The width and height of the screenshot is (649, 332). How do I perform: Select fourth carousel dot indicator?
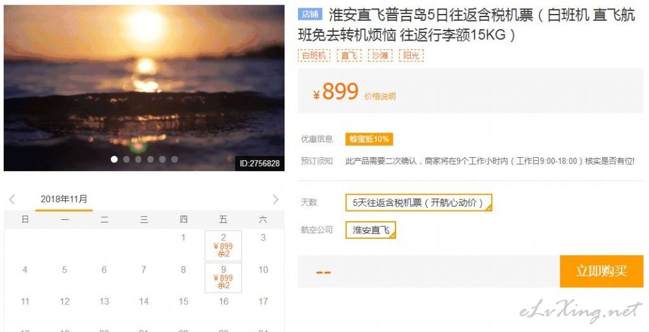150,160
